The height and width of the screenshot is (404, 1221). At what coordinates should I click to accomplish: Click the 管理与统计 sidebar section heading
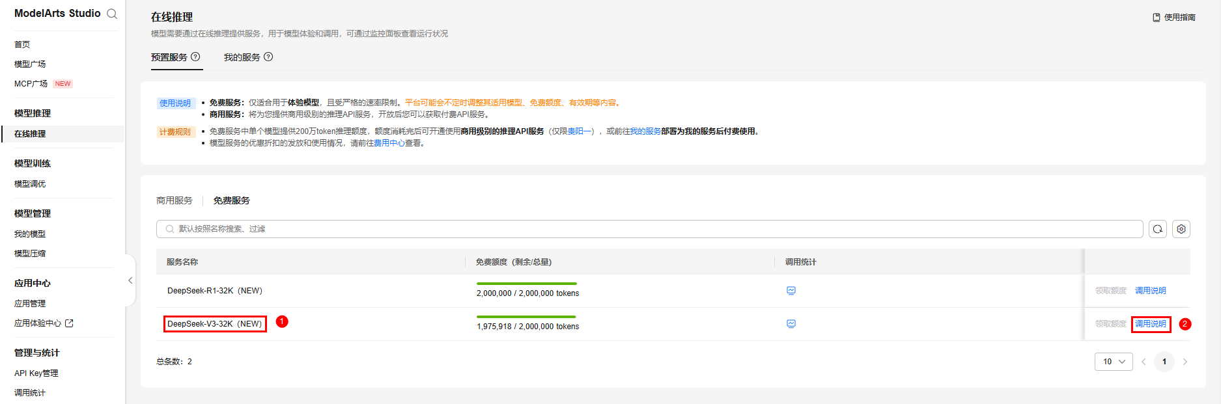coord(37,353)
